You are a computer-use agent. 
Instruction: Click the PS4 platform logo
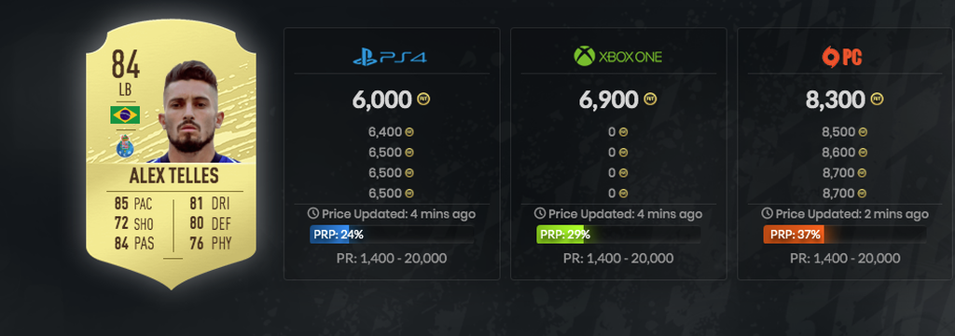tap(390, 57)
